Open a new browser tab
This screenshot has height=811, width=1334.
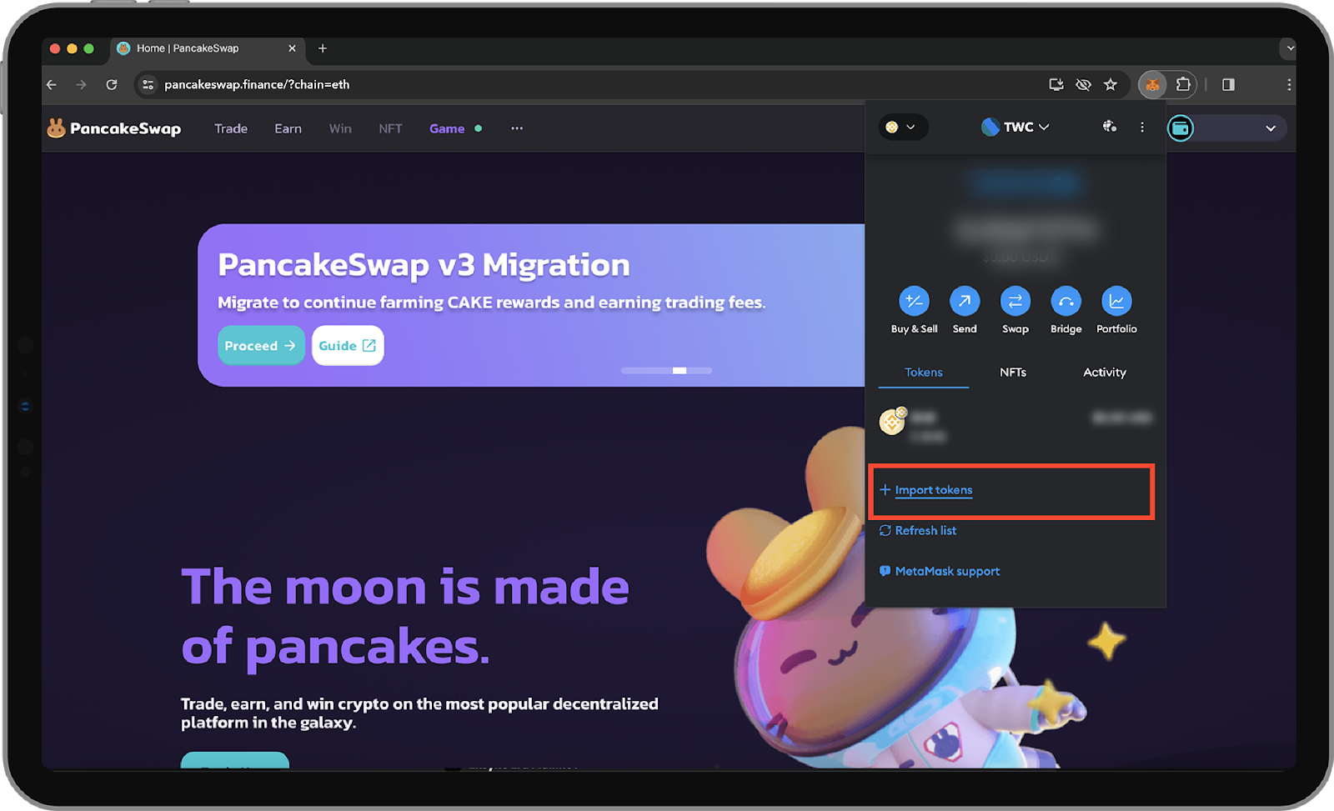323,48
